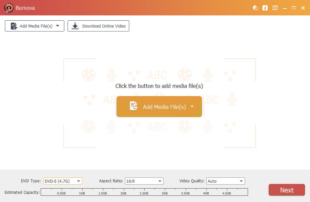Open the Aspect Ratio dropdown

click(x=160, y=181)
